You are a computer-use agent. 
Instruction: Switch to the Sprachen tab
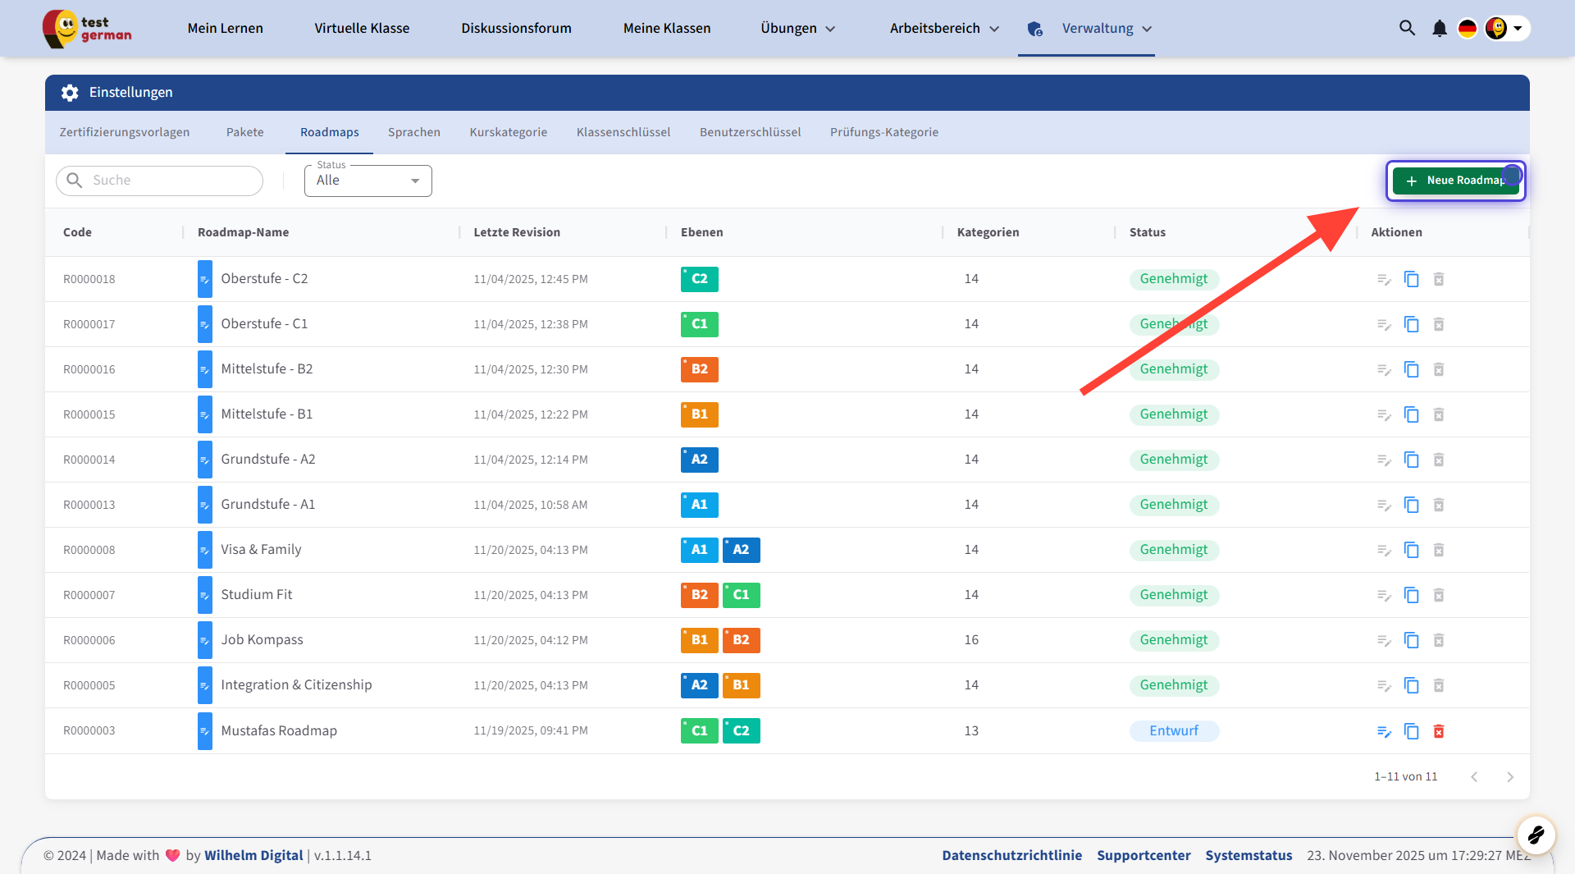point(413,132)
